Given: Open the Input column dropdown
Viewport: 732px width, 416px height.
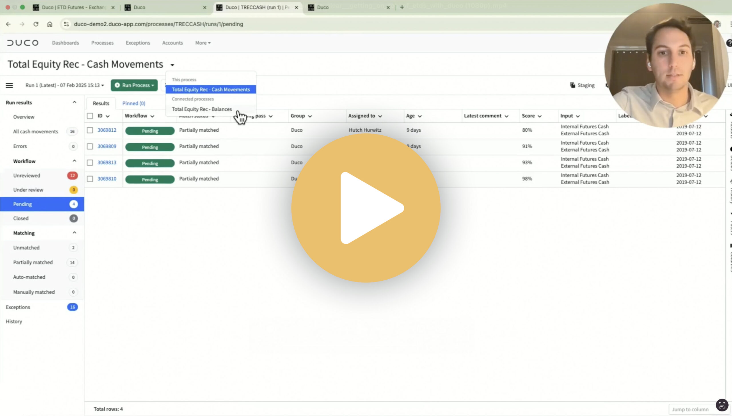Looking at the screenshot, I should point(578,116).
